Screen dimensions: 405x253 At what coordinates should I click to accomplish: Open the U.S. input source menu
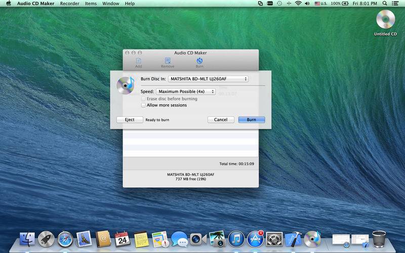coord(320,4)
